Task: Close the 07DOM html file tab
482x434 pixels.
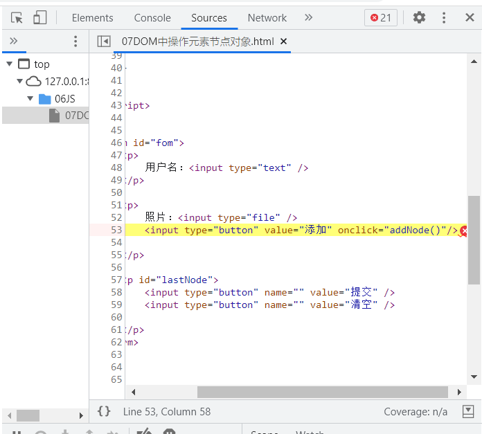Action: [x=284, y=41]
